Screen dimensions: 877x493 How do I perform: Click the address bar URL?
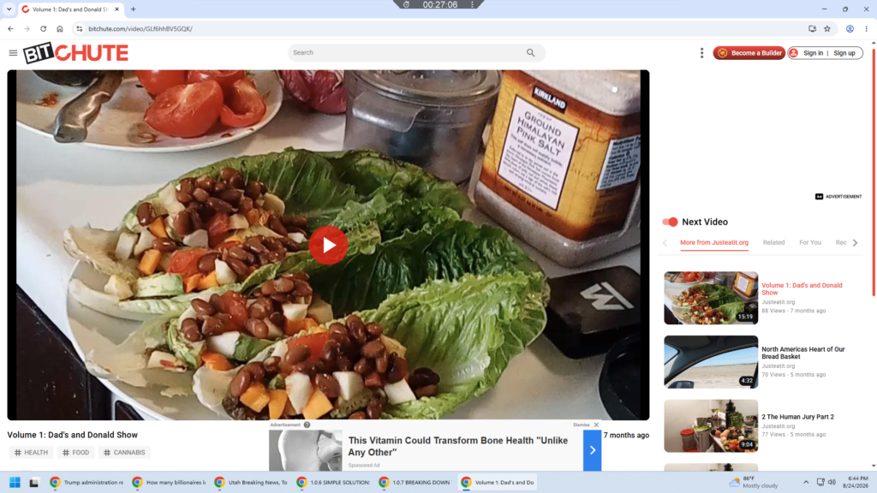pos(140,28)
